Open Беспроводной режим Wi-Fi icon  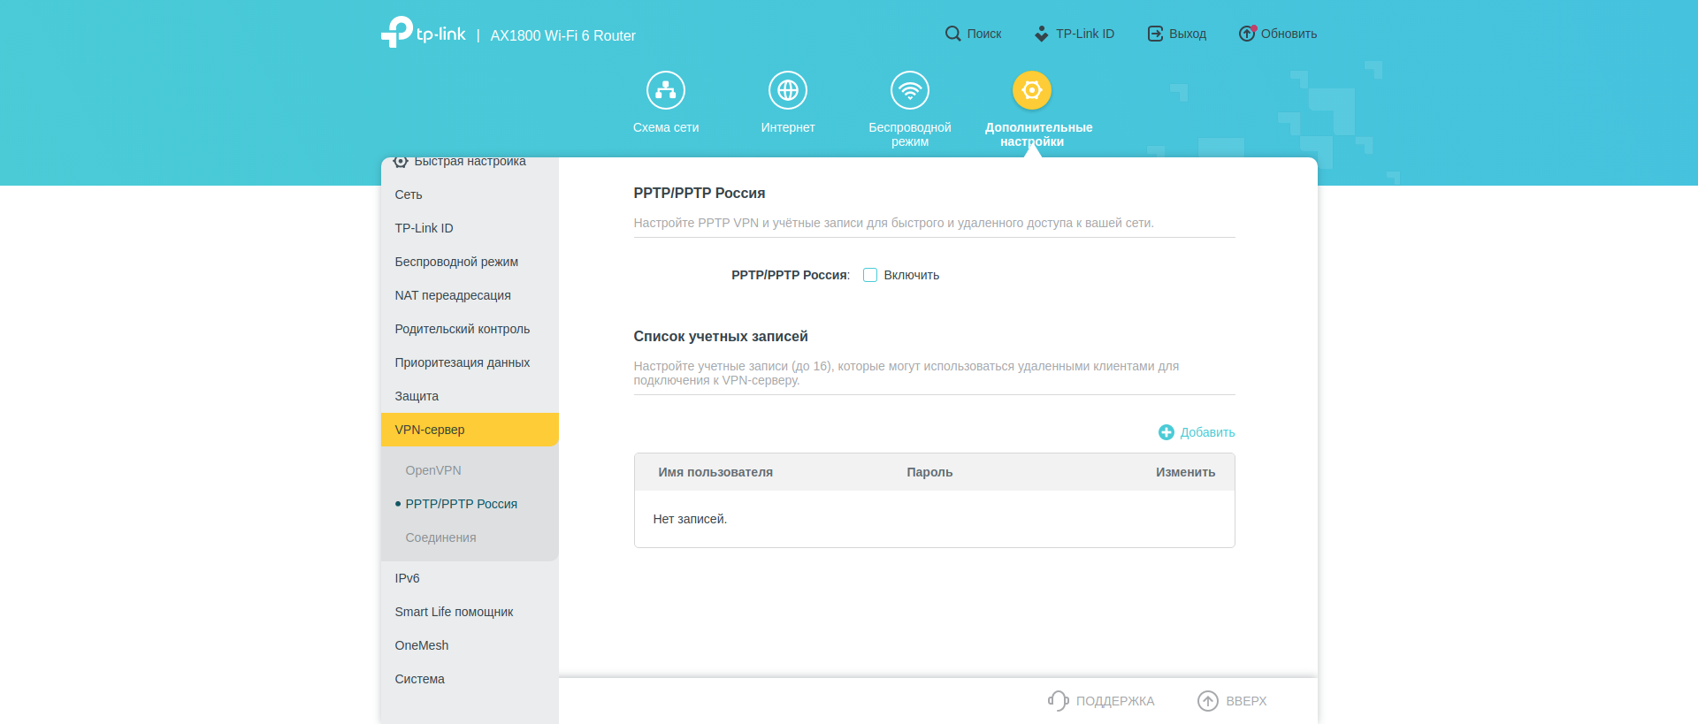pos(909,90)
